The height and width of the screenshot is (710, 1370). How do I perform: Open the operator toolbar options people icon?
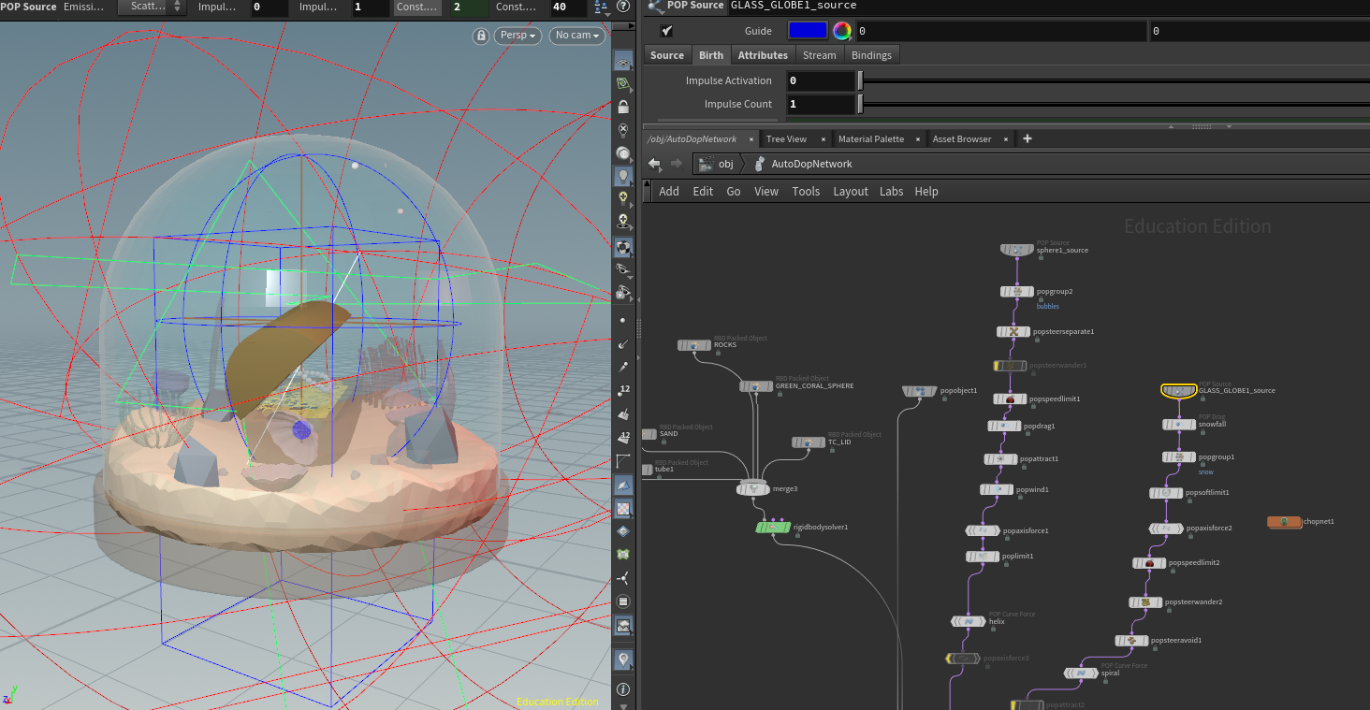click(604, 7)
